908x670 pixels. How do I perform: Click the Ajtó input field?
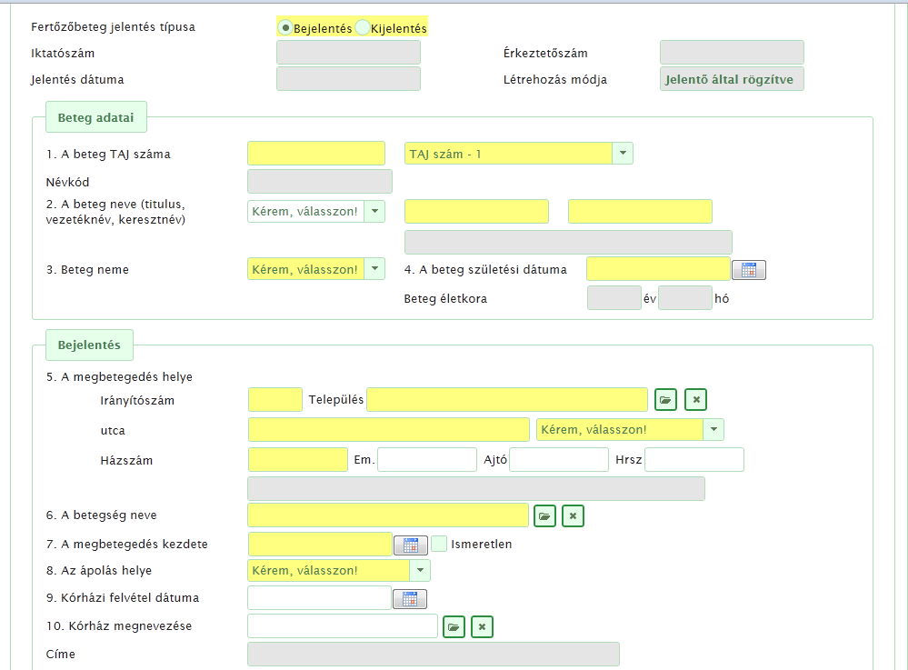[x=559, y=460]
